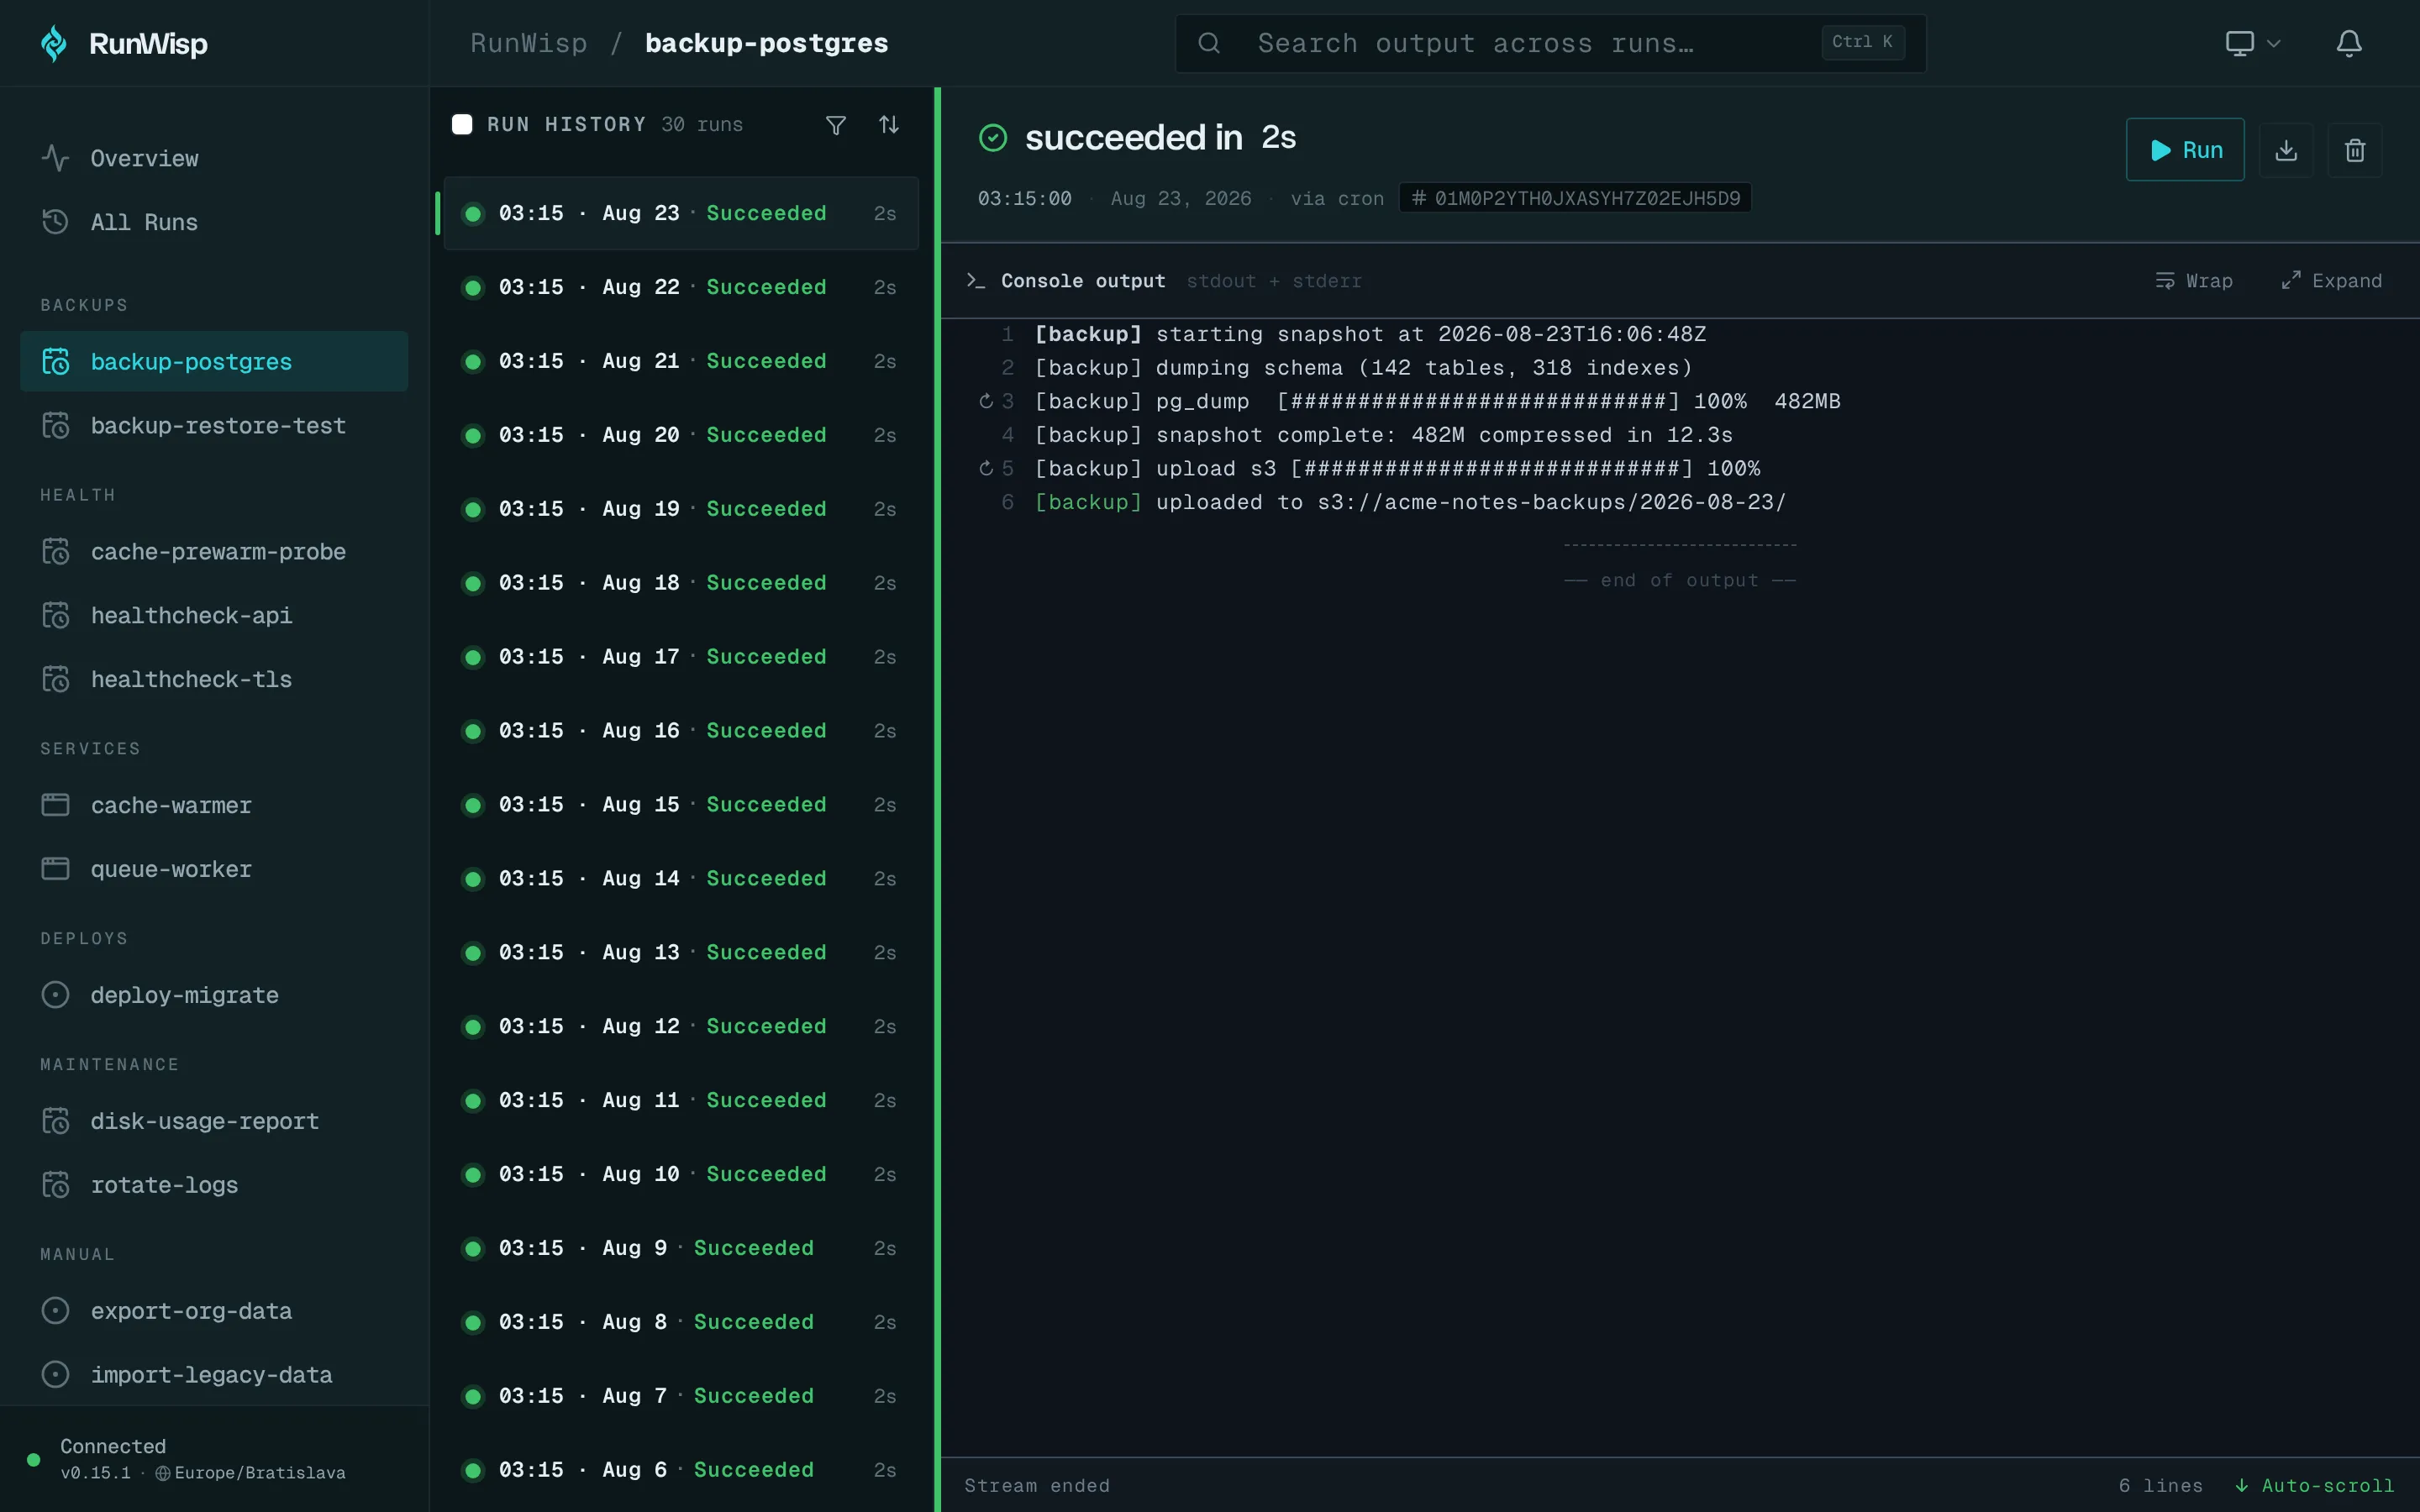Click the queue-worker window icon
2420x1512 pixels.
(x=55, y=869)
